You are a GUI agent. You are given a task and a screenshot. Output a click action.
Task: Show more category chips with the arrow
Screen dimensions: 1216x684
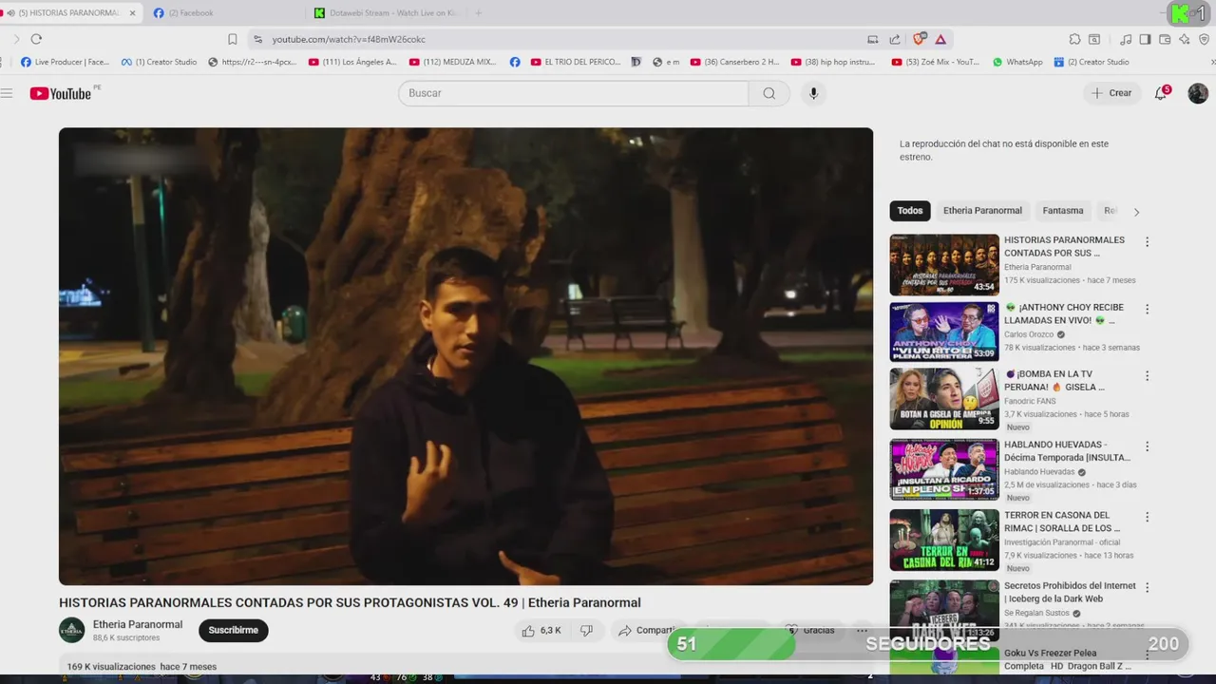coord(1136,212)
